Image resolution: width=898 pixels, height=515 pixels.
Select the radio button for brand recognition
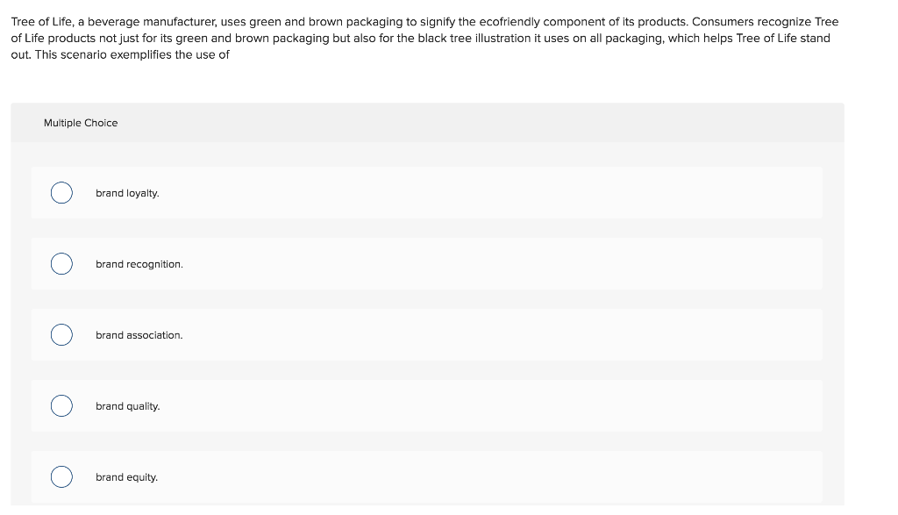(61, 263)
